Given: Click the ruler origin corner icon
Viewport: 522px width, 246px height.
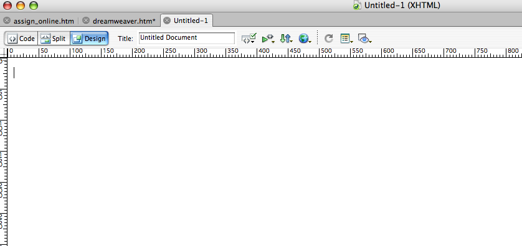Looking at the screenshot, I should [x=3, y=53].
